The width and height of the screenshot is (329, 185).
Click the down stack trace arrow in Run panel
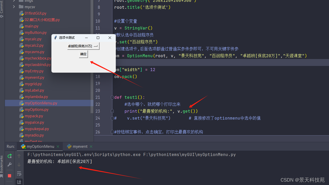point(19,164)
